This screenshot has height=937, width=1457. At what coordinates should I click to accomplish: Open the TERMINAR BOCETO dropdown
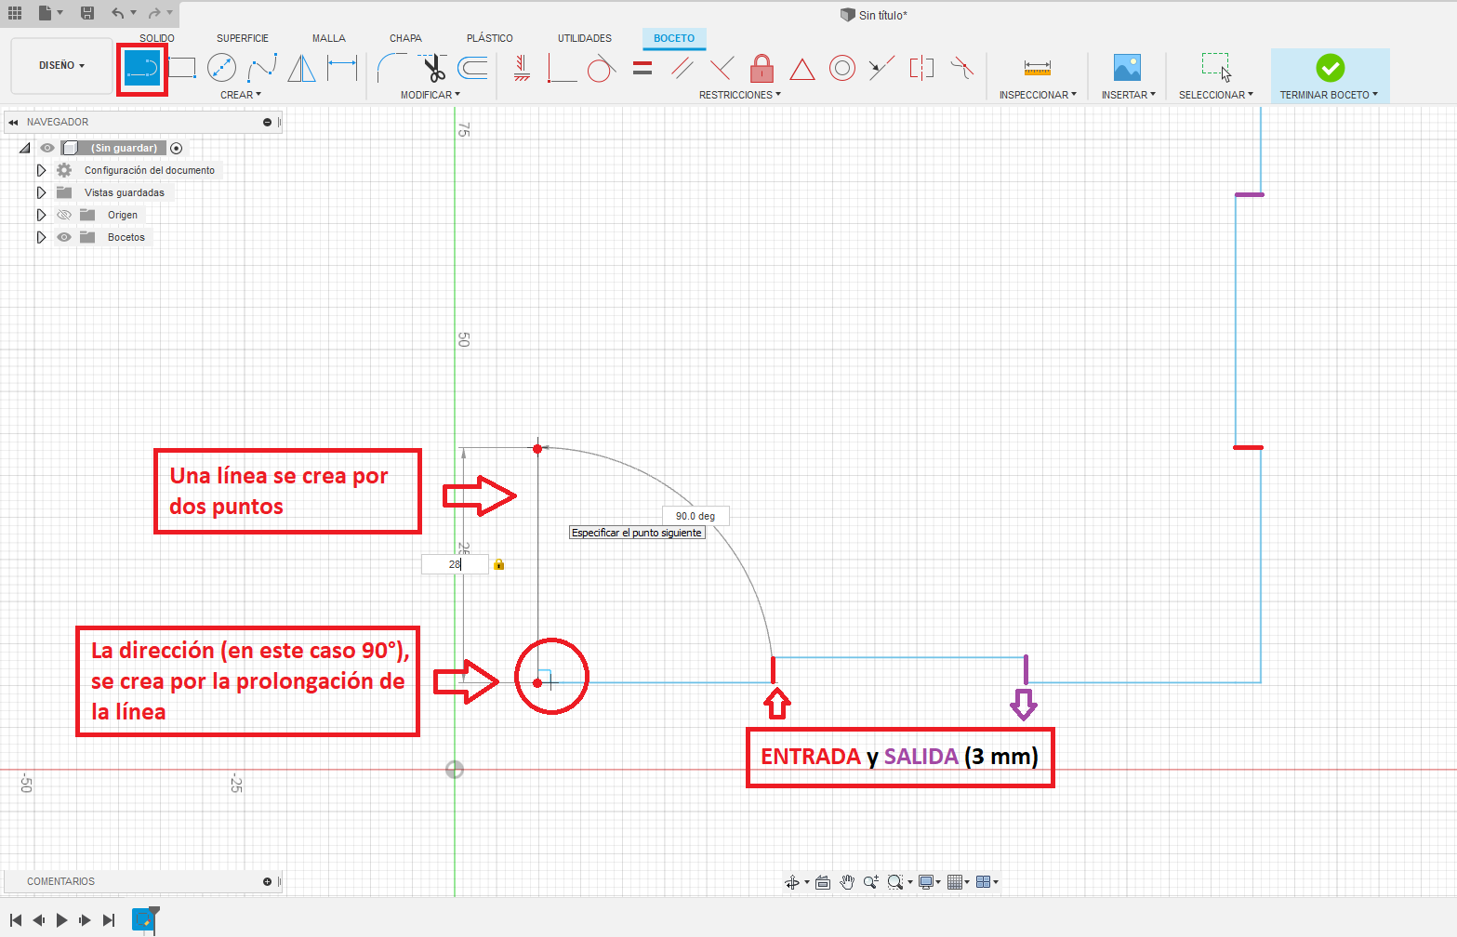pos(1329,95)
